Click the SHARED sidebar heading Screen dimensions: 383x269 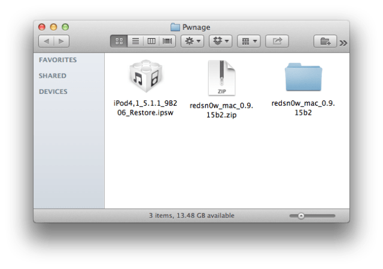tap(53, 76)
